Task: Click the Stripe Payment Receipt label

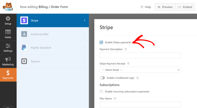Action: pyautogui.click(x=112, y=64)
